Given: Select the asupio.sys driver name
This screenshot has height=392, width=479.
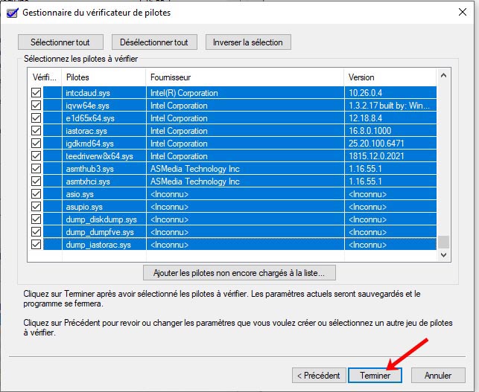Looking at the screenshot, I should pos(84,207).
